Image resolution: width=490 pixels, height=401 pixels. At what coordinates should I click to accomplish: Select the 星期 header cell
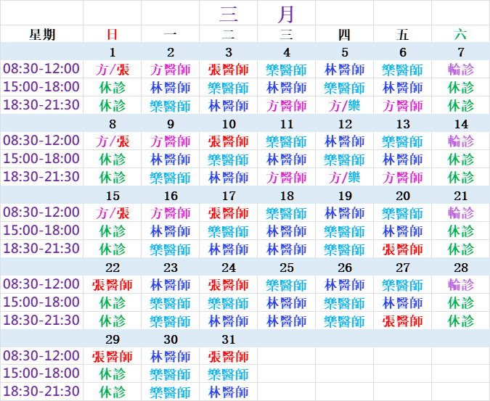pos(42,34)
